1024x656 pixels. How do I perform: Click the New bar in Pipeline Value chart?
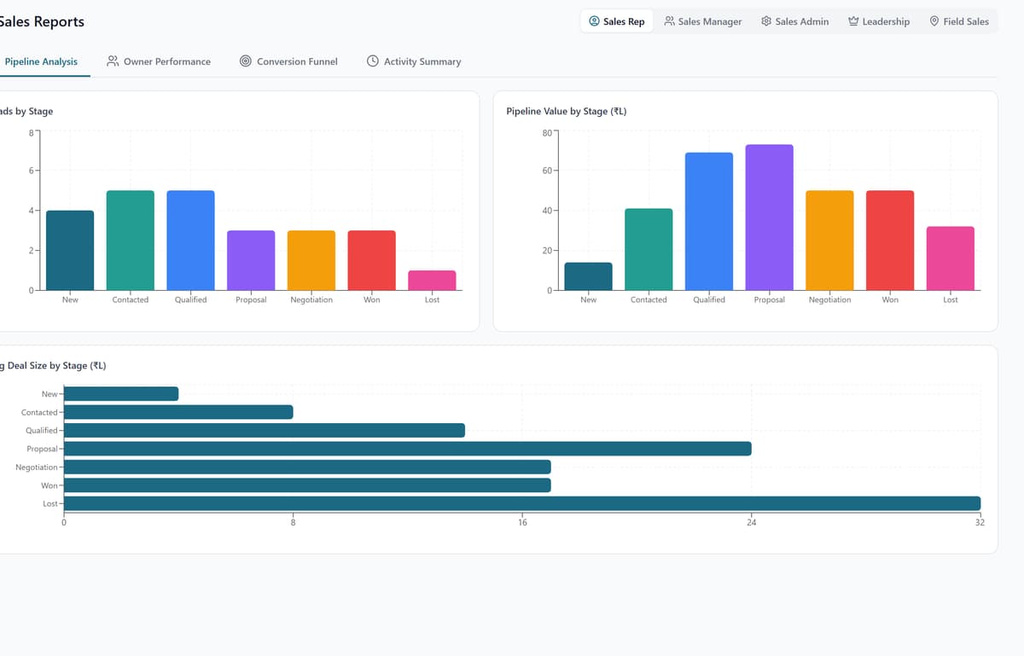point(589,276)
